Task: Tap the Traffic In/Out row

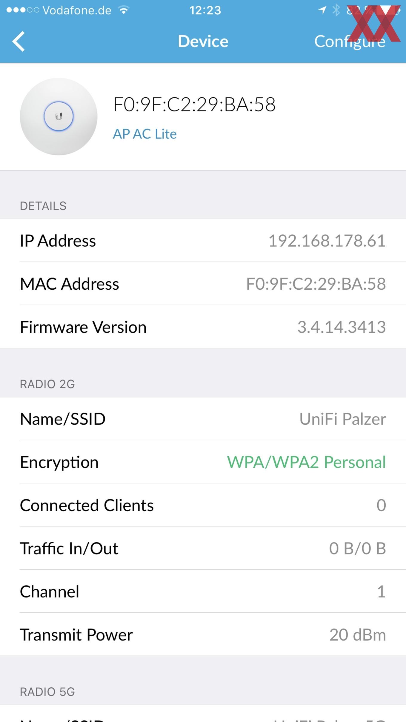Action: point(203,548)
